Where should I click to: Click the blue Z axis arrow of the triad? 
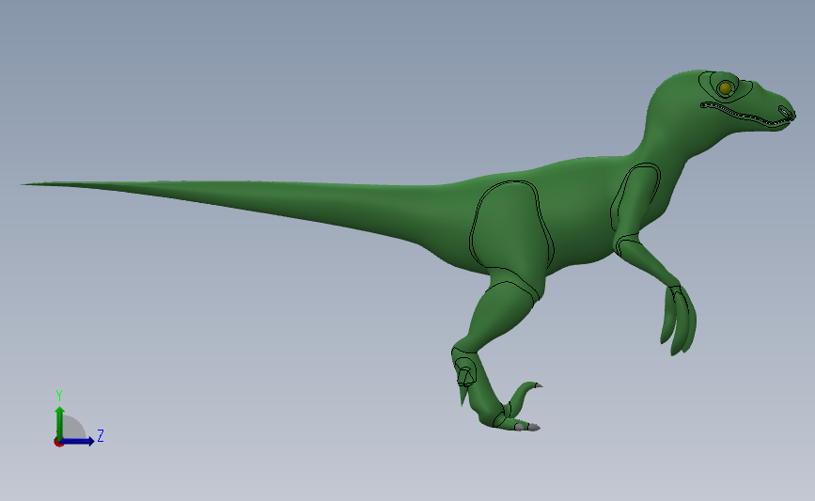click(78, 441)
